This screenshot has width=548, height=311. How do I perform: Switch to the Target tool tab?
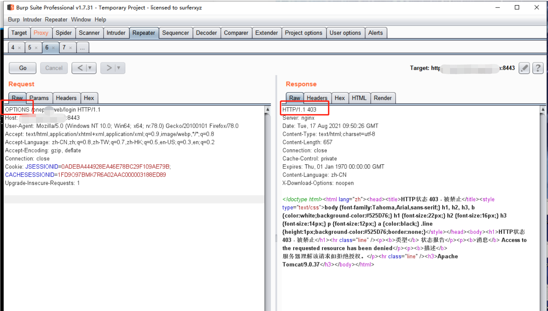[19, 33]
